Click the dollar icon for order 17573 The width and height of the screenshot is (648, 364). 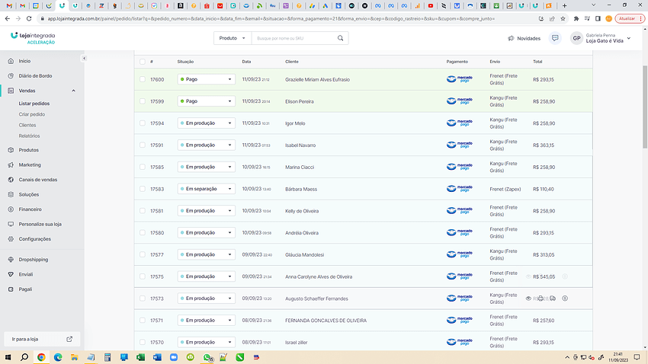565,299
